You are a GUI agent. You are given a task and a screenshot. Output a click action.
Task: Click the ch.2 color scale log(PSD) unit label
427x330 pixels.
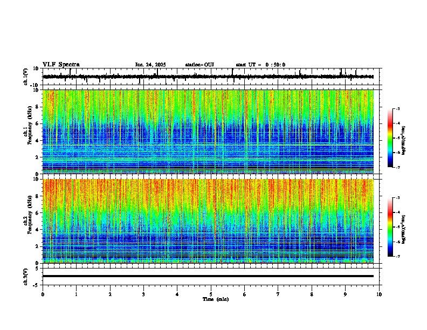[x=404, y=229]
